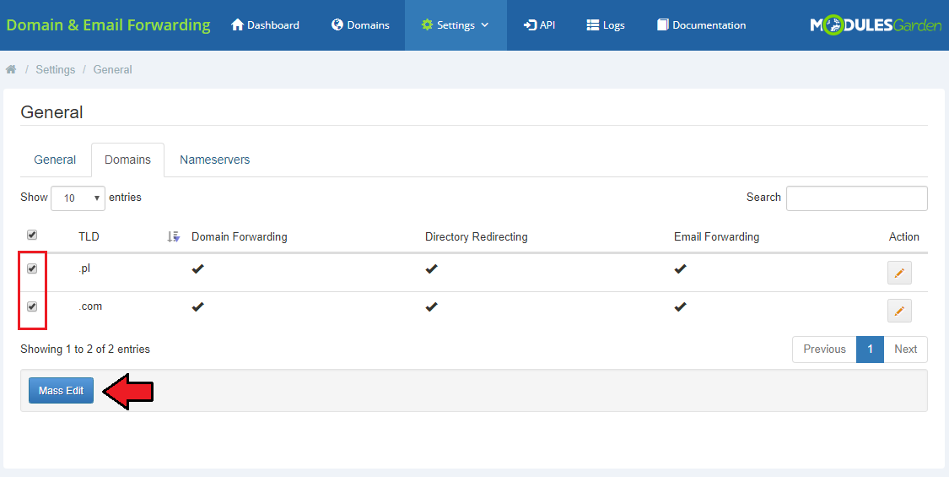This screenshot has width=949, height=477.
Task: Toggle the select-all checkbox in header
Action: coord(33,236)
